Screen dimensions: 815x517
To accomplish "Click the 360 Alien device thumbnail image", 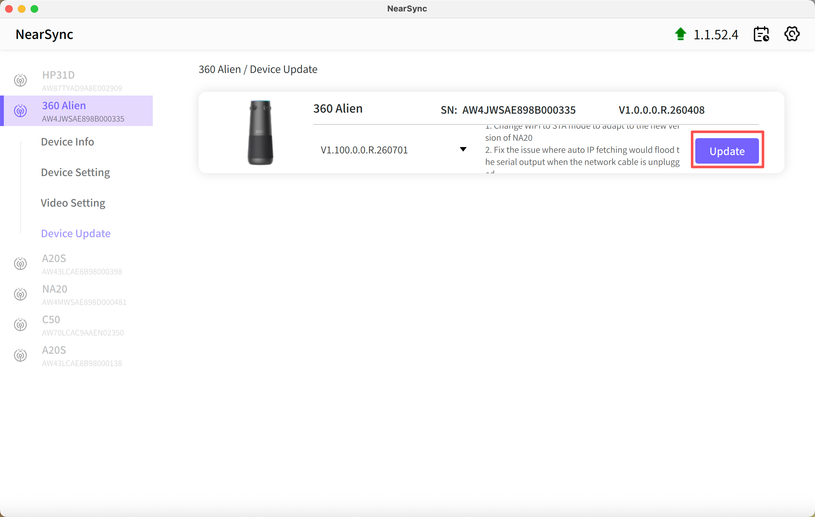I will pos(260,133).
